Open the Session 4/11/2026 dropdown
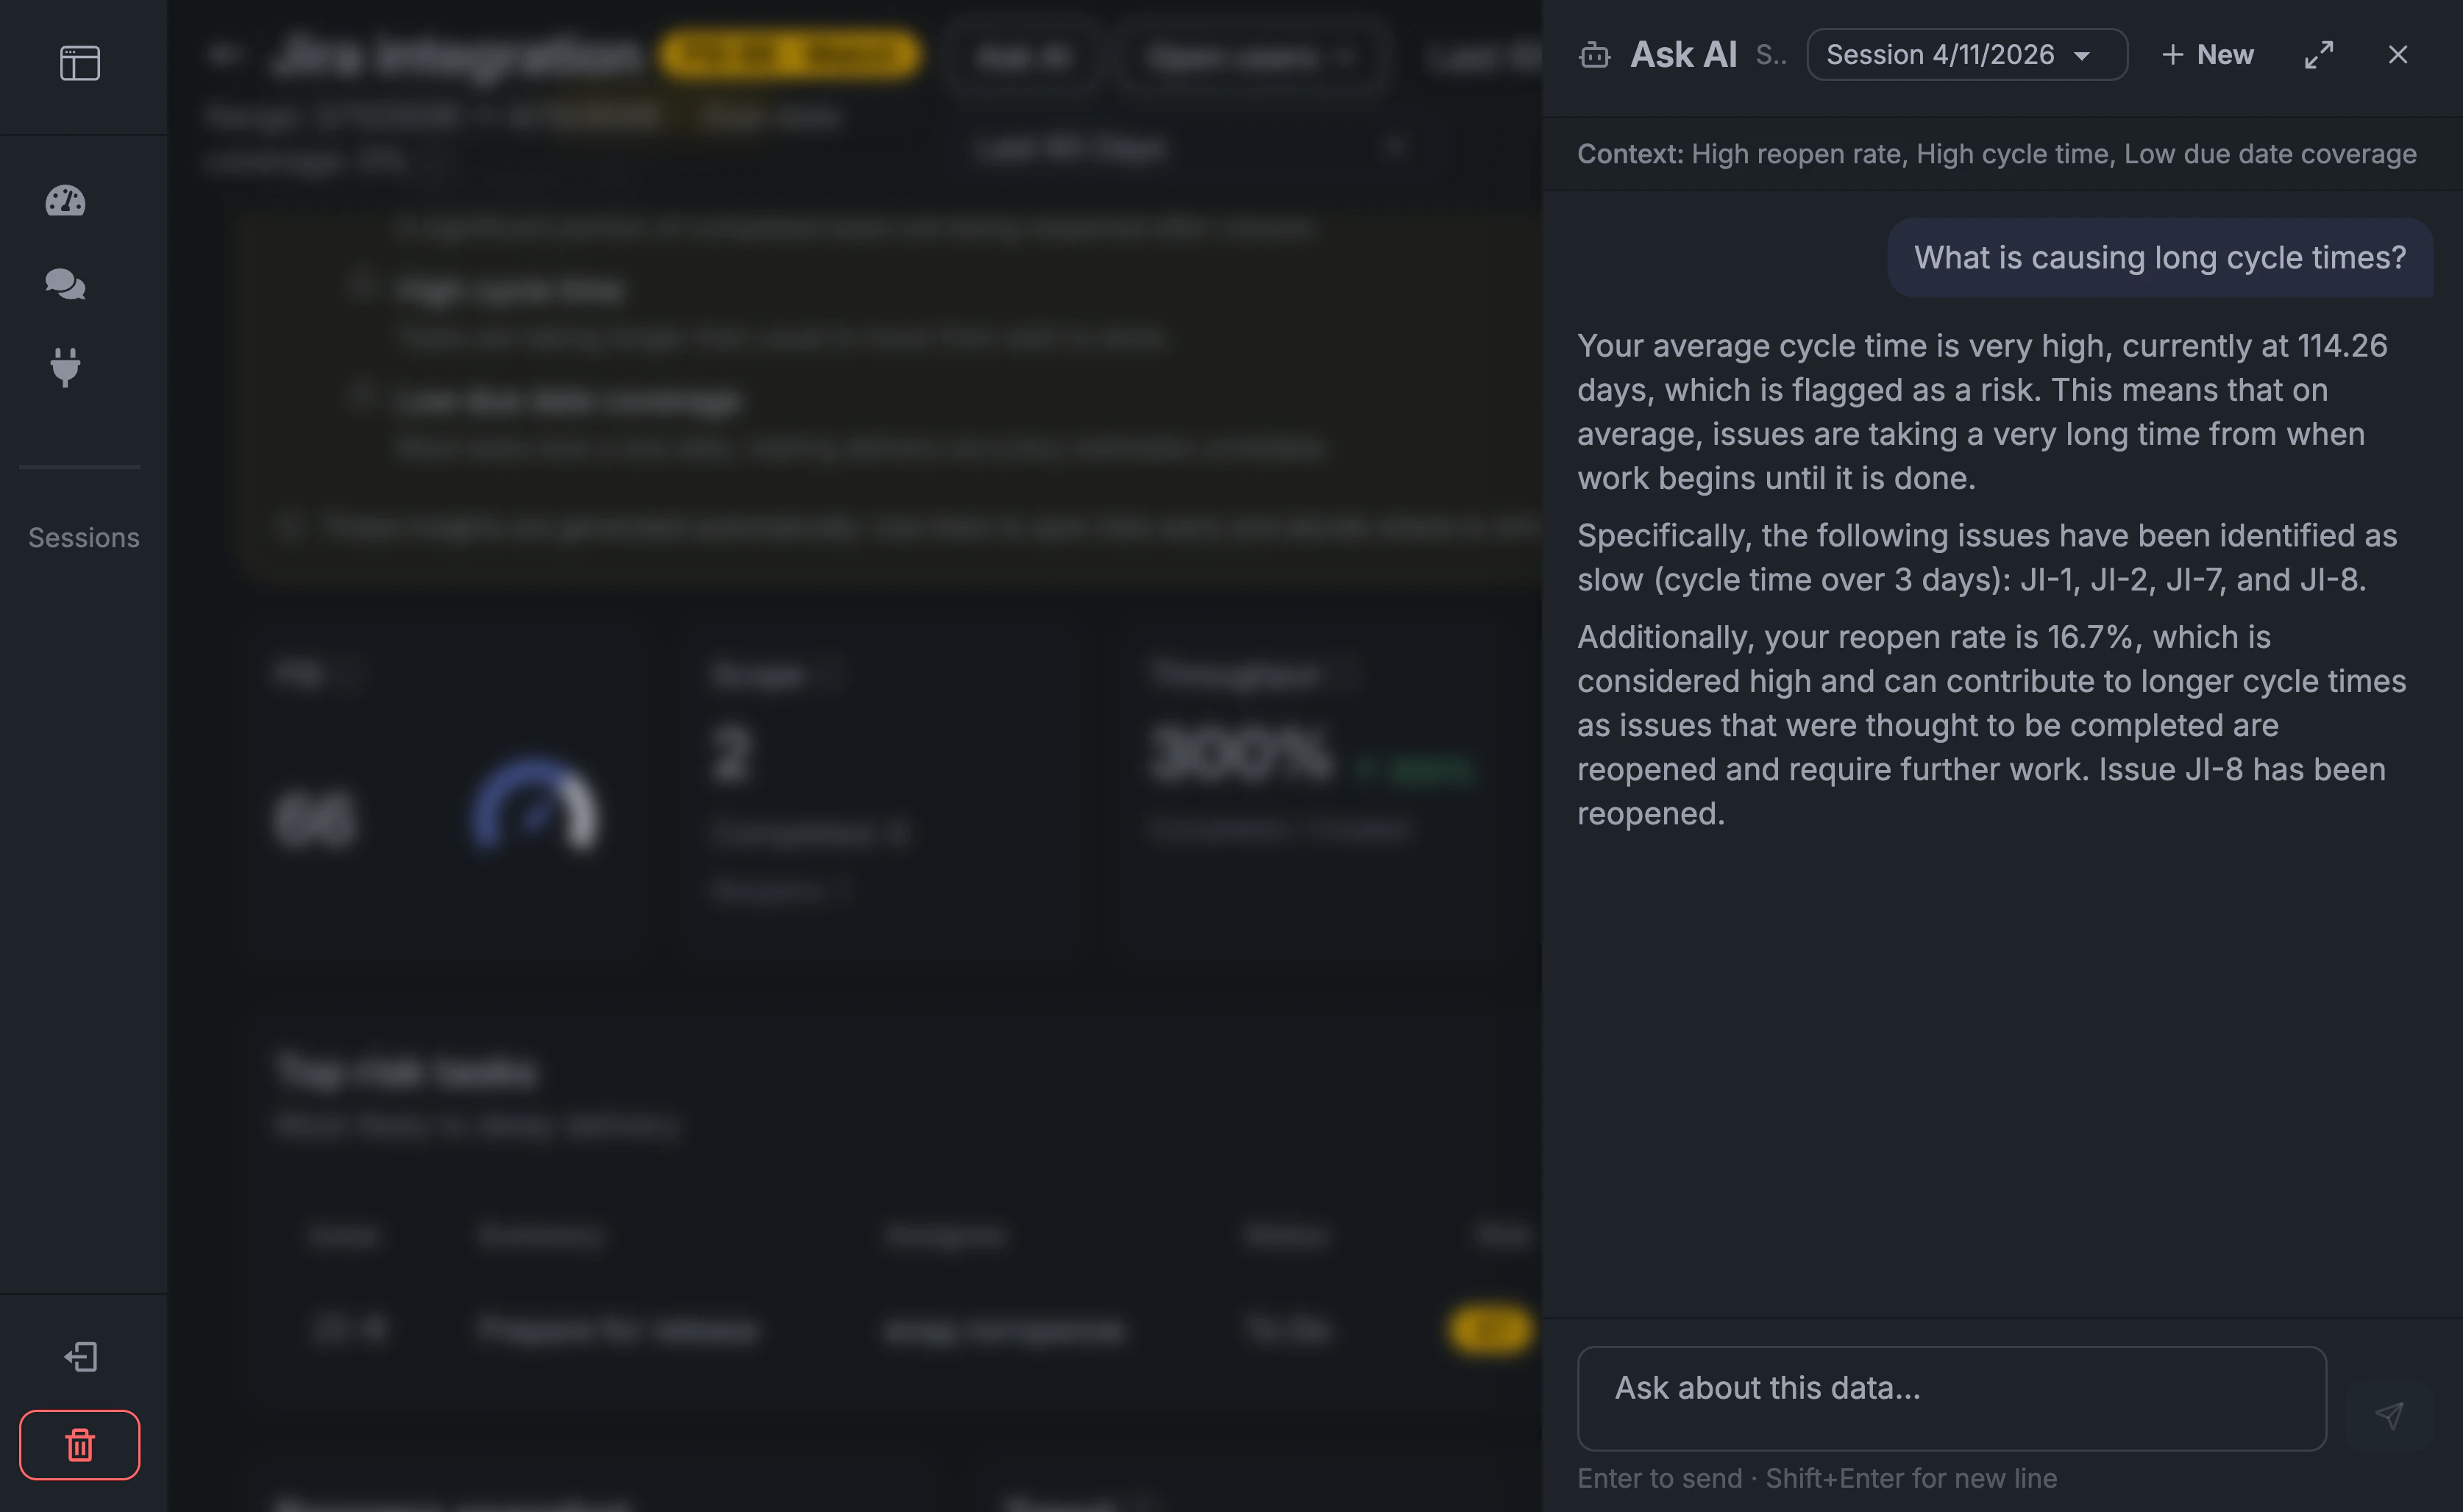Viewport: 2463px width, 1512px height. point(1966,55)
